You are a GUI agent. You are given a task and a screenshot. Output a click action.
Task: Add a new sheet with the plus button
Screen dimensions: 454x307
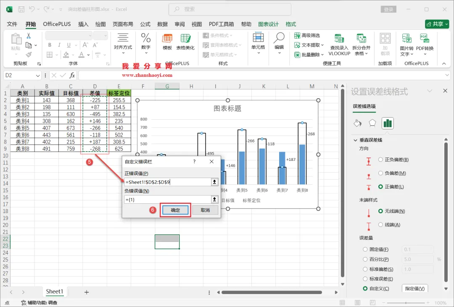tap(86, 292)
